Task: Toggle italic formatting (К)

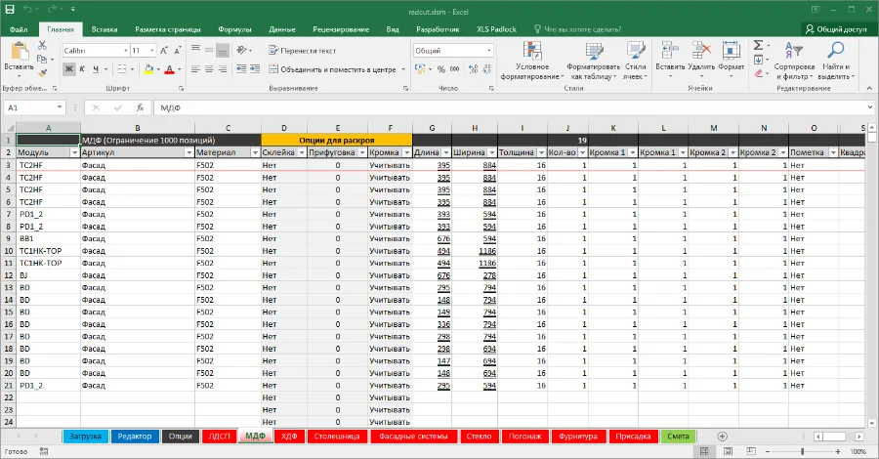Action: point(82,69)
